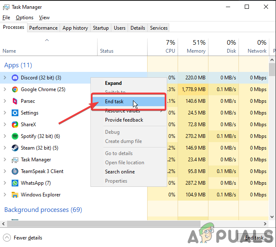276x247 pixels.
Task: Expand the Windows Explorer process group
Action: coord(5,195)
